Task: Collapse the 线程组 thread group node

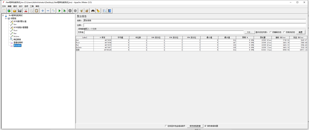Action: click(6, 18)
